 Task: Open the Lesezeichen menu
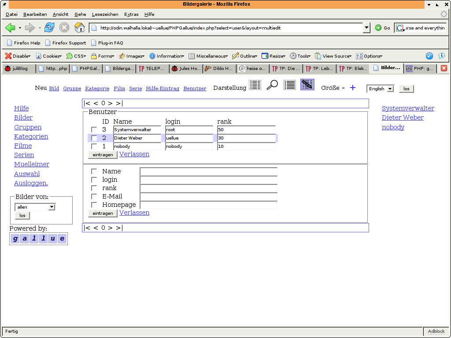tap(106, 15)
